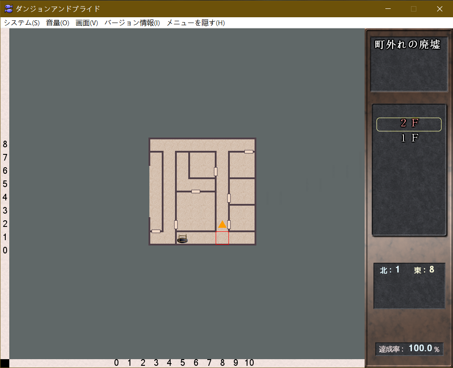The height and width of the screenshot is (368, 453).
Task: Click the 達成率 100.0% completion indicator
Action: point(409,349)
